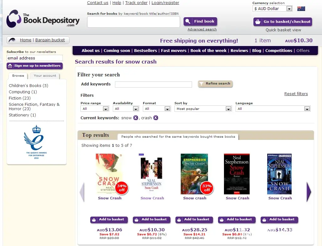
Task: Open About us in navigation bar
Action: pyautogui.click(x=91, y=50)
